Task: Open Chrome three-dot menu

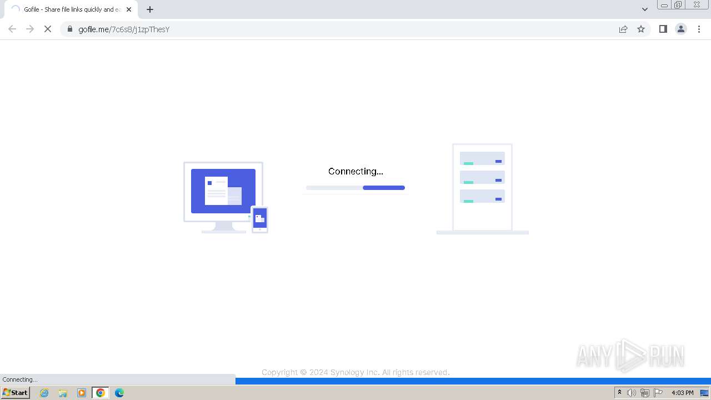Action: pos(699,29)
